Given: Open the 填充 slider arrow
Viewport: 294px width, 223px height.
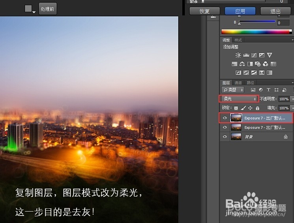Looking at the screenshot, I should tap(292, 108).
